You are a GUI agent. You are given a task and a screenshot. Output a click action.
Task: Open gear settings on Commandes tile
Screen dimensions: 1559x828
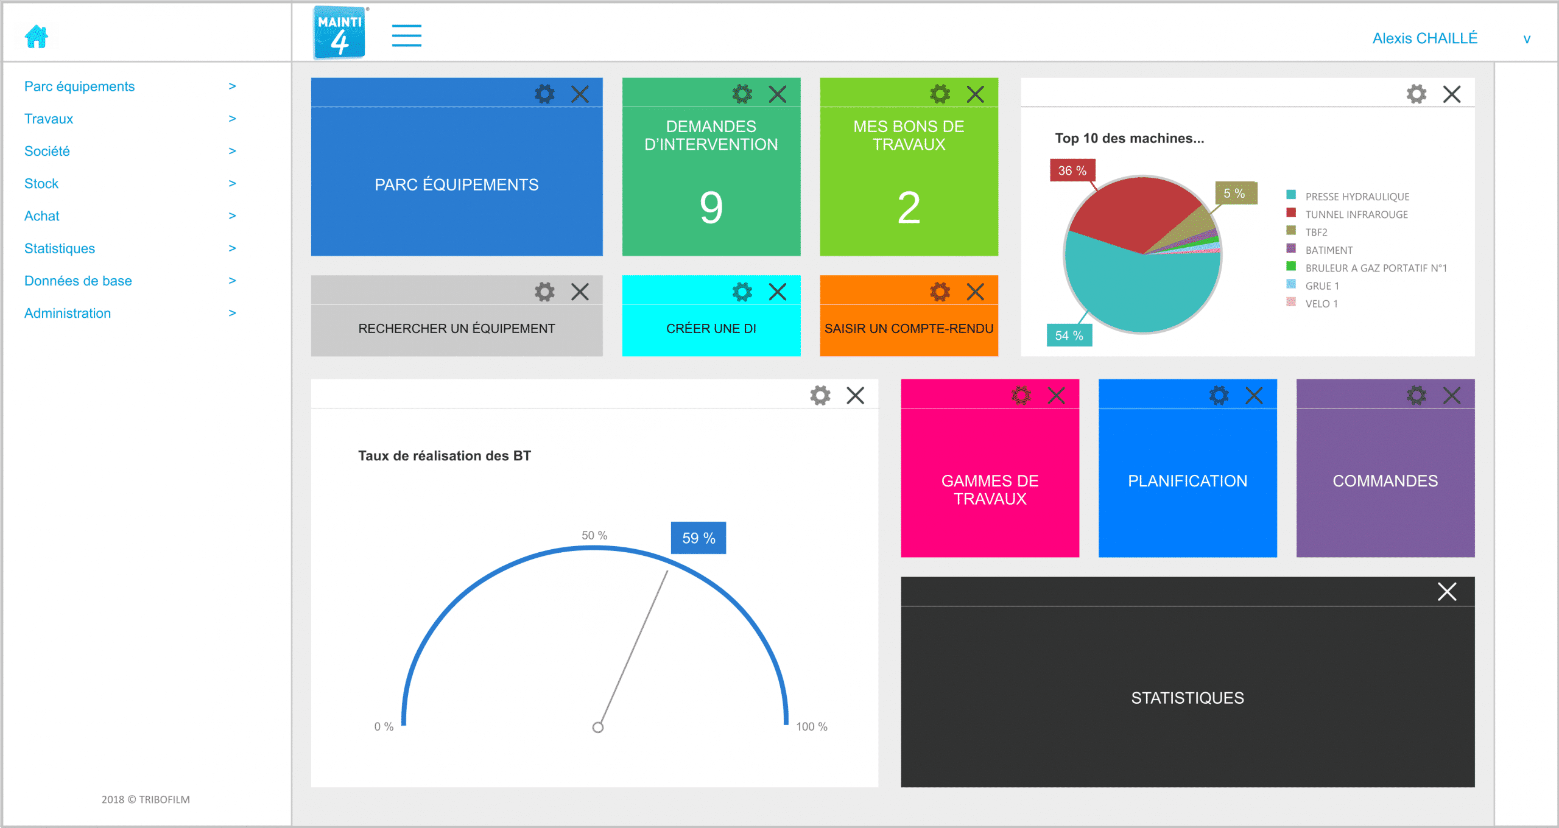[x=1416, y=396]
